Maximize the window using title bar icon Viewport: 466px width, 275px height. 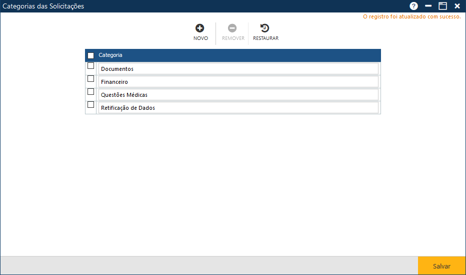click(x=442, y=6)
